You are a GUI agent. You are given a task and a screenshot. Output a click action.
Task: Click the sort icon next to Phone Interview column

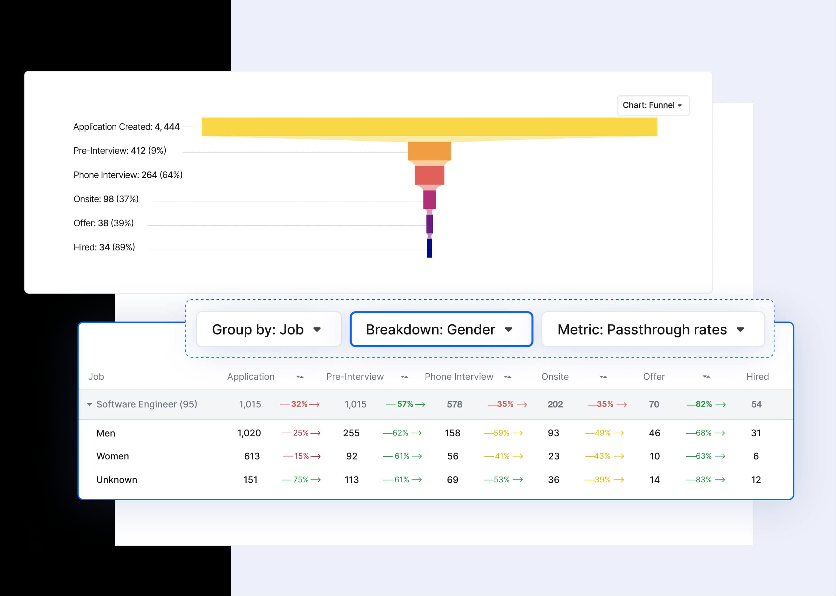point(508,376)
